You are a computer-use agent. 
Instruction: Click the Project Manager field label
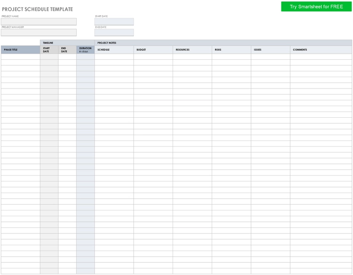tap(13, 27)
